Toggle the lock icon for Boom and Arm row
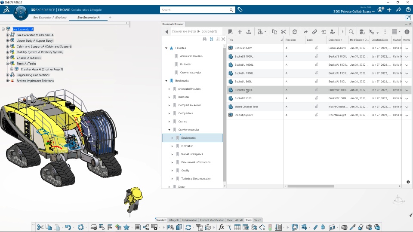The image size is (413, 232). [316, 48]
